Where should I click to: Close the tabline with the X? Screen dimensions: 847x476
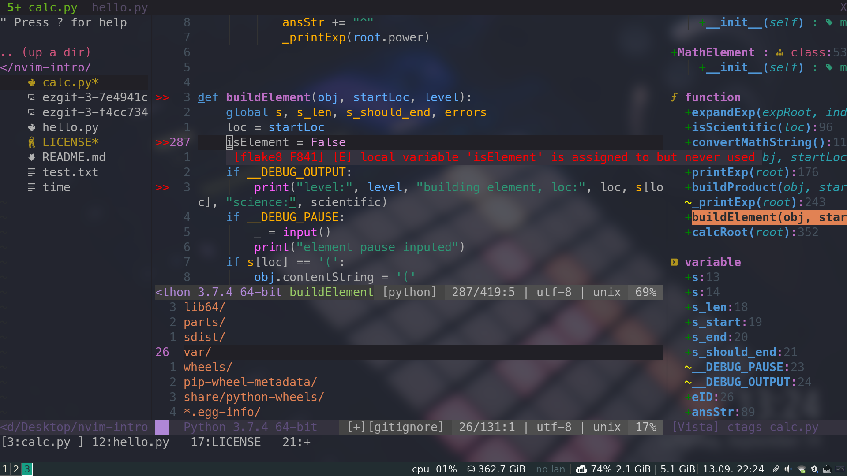point(843,7)
